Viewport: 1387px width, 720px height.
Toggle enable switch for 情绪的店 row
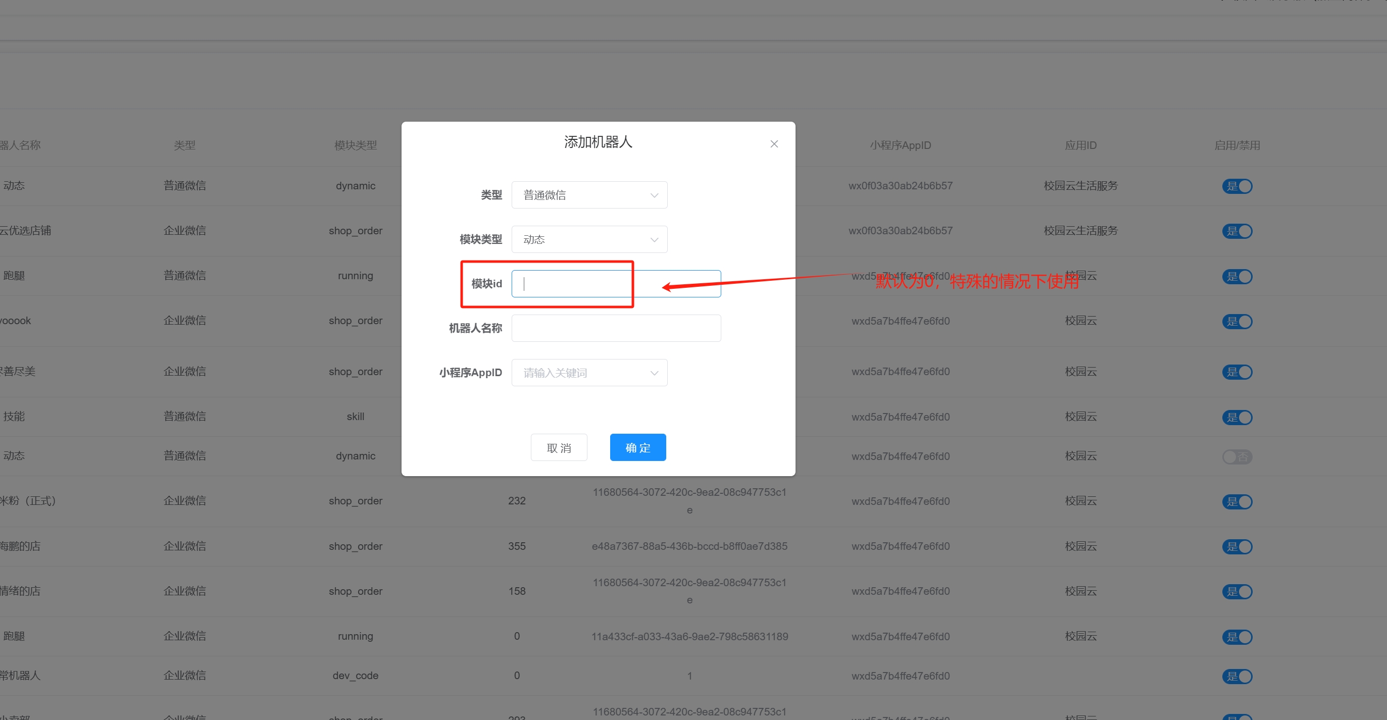(1237, 592)
